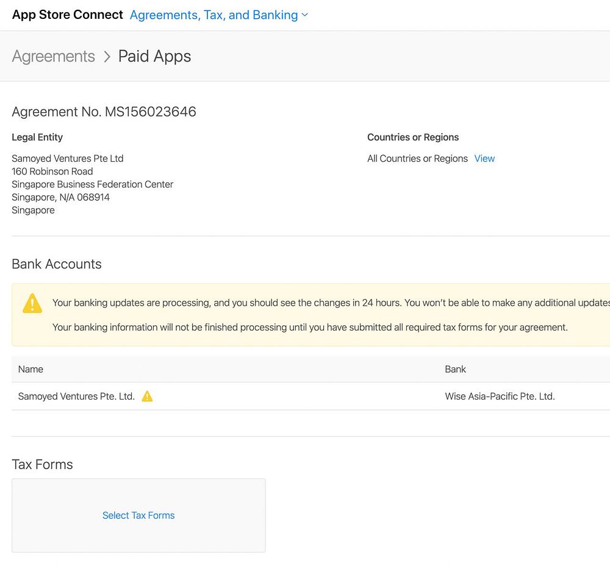This screenshot has height=565, width=610.
Task: Click the Name column header
Action: coord(30,369)
